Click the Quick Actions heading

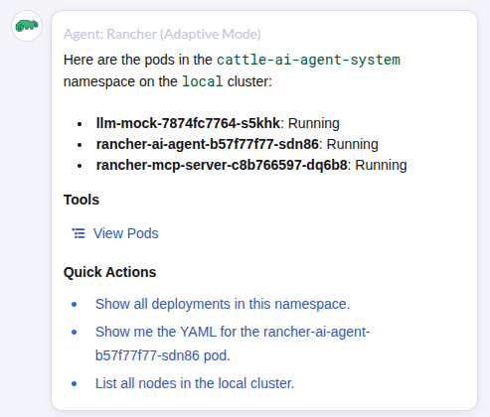109,272
